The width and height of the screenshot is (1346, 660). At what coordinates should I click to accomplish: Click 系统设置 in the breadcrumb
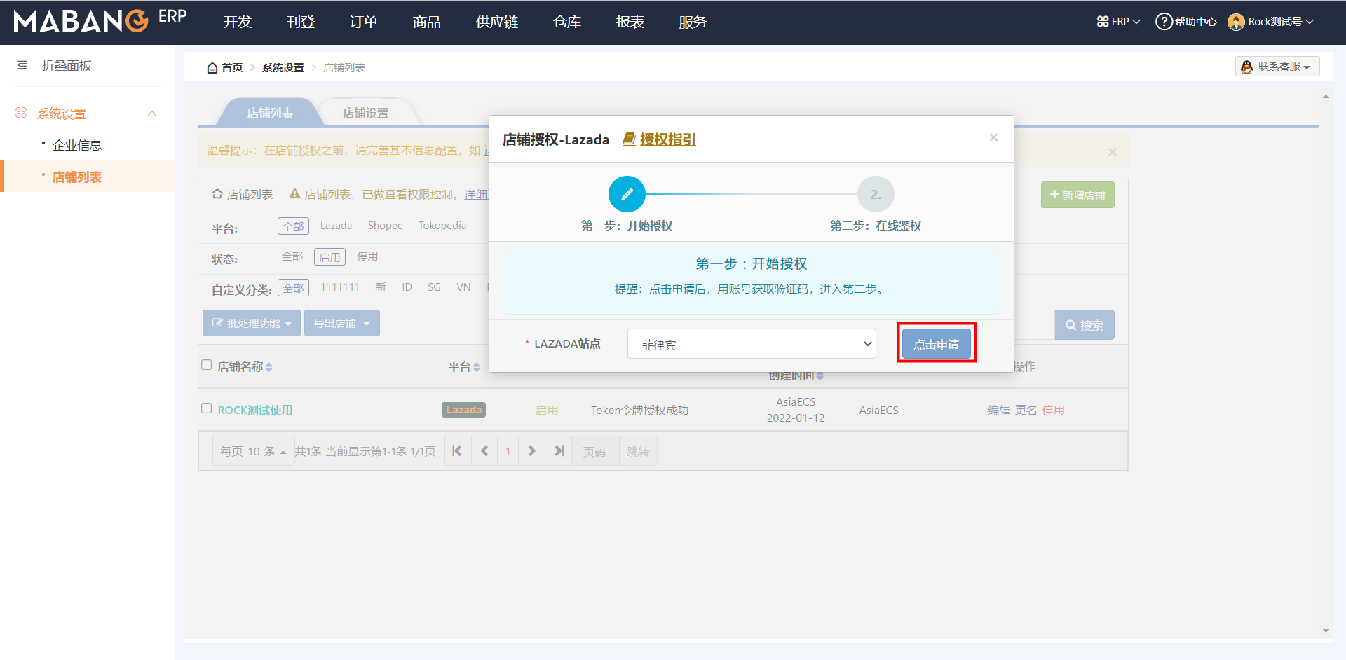283,68
